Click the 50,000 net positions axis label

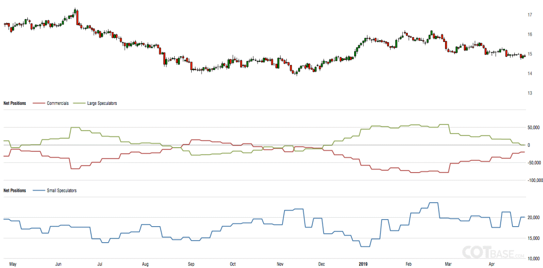click(534, 128)
